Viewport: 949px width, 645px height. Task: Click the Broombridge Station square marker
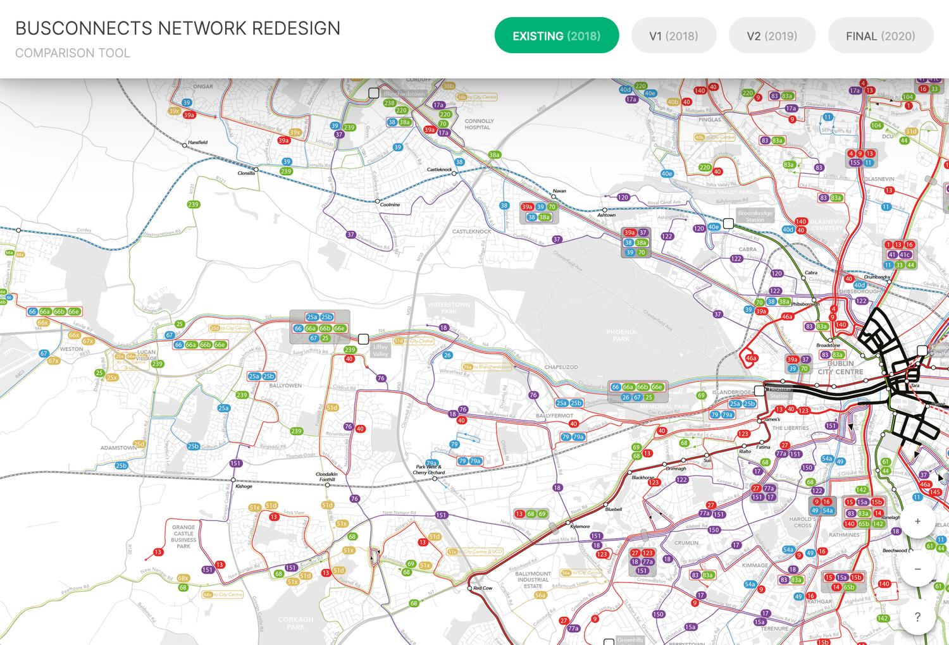729,223
